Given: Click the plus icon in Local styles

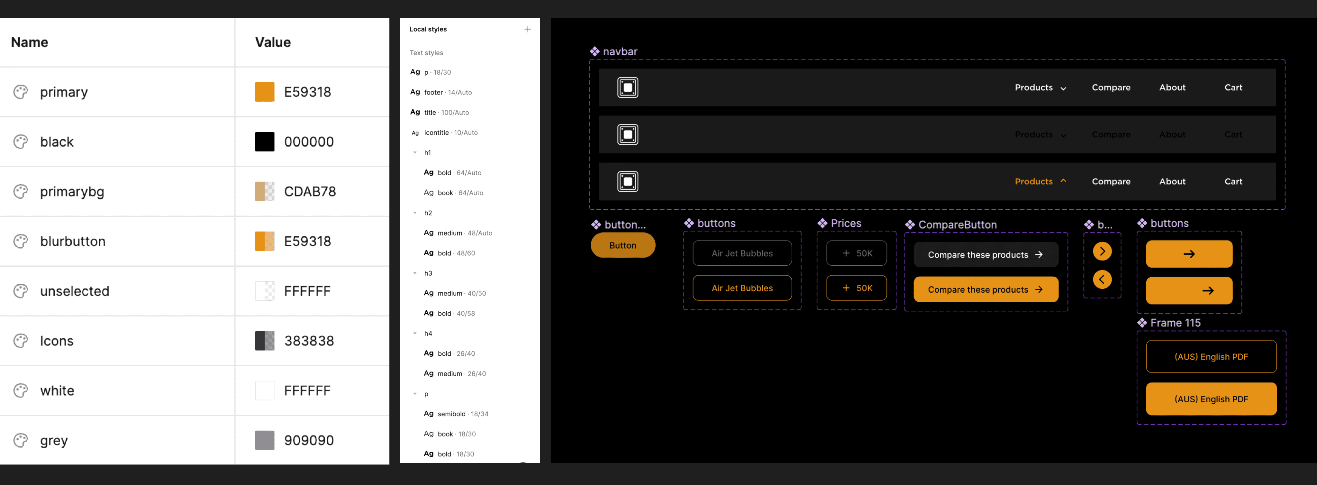Looking at the screenshot, I should tap(527, 29).
